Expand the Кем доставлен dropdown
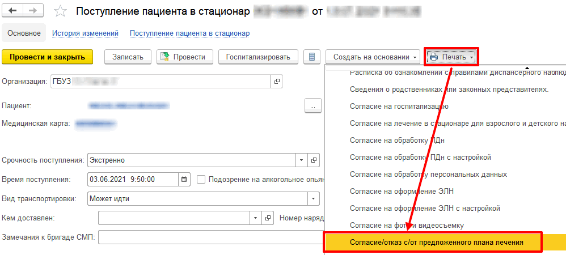The image size is (566, 255). click(255, 218)
